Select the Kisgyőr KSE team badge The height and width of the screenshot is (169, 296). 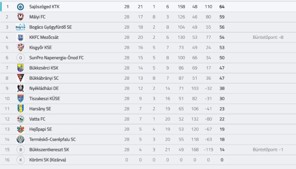20,48
